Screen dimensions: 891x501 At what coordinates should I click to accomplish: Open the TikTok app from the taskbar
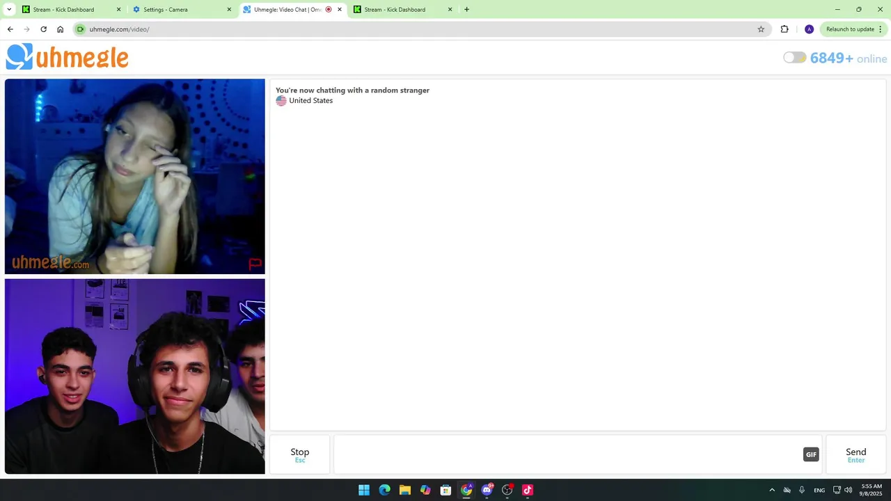click(528, 490)
